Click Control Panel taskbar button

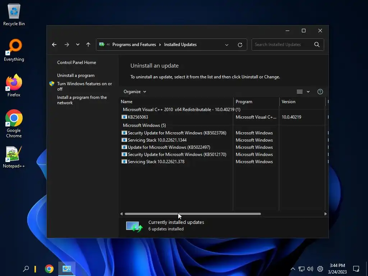[x=66, y=269]
